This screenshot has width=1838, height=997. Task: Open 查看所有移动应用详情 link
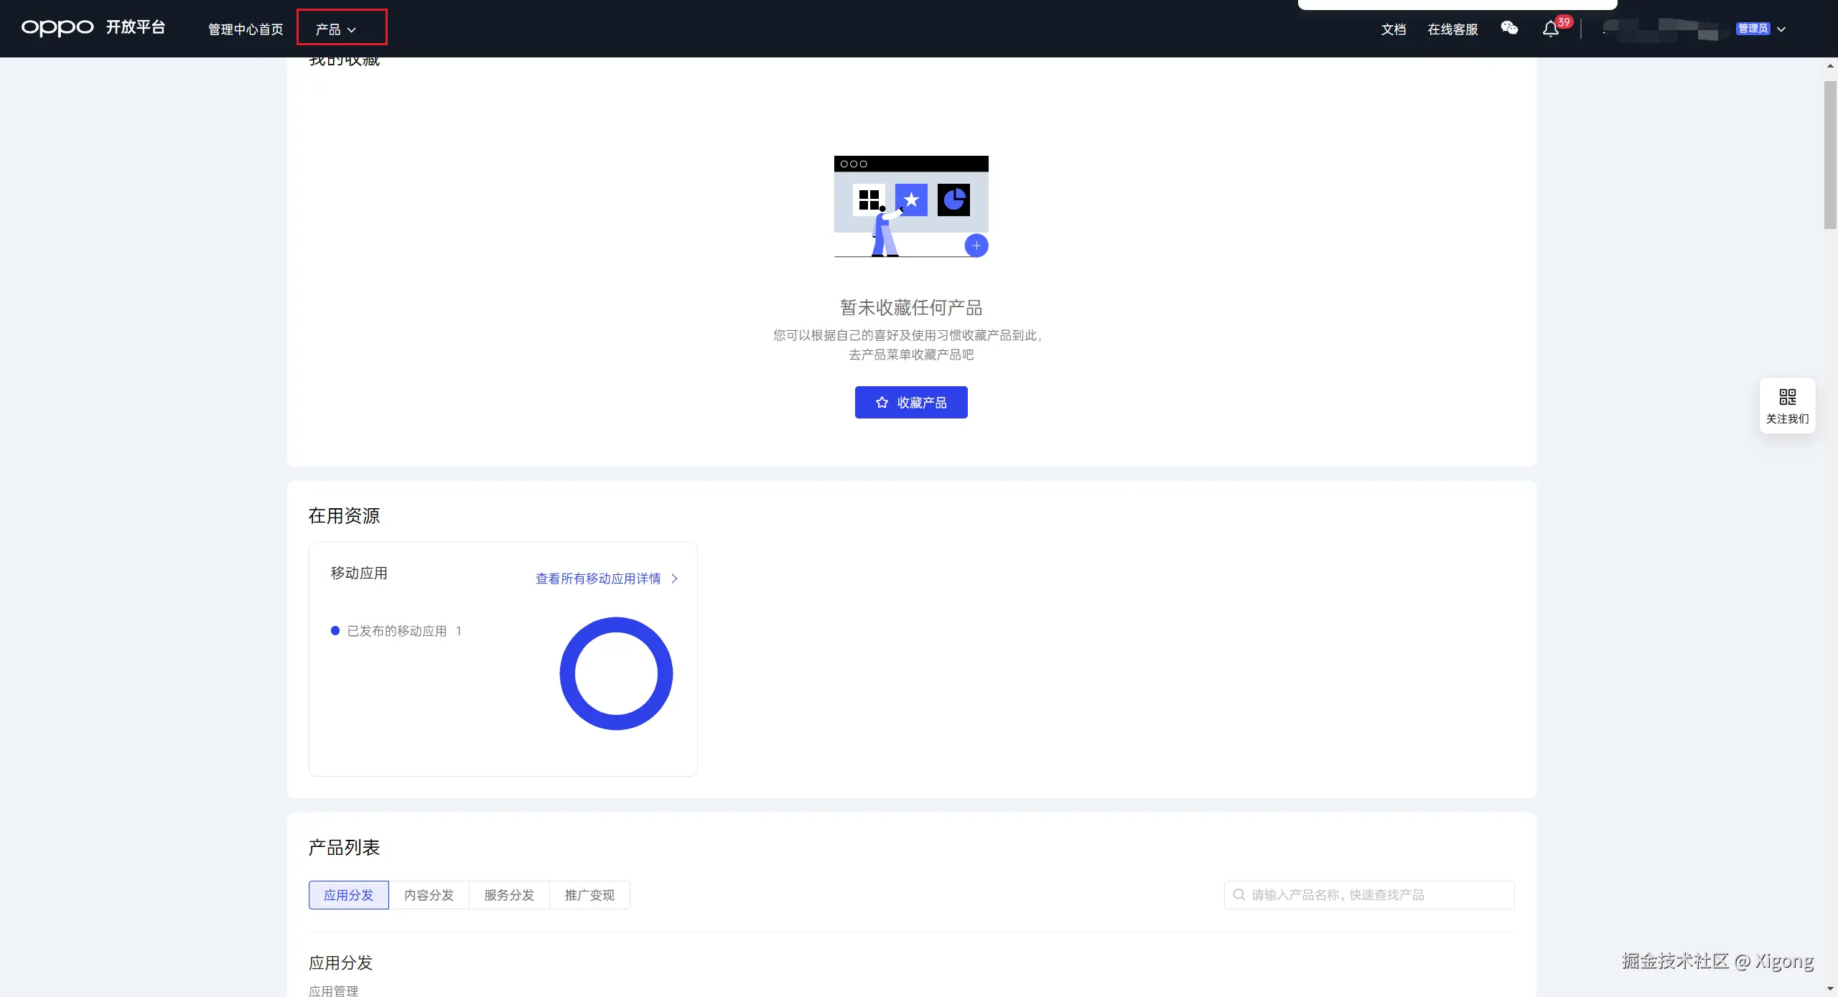click(x=597, y=579)
